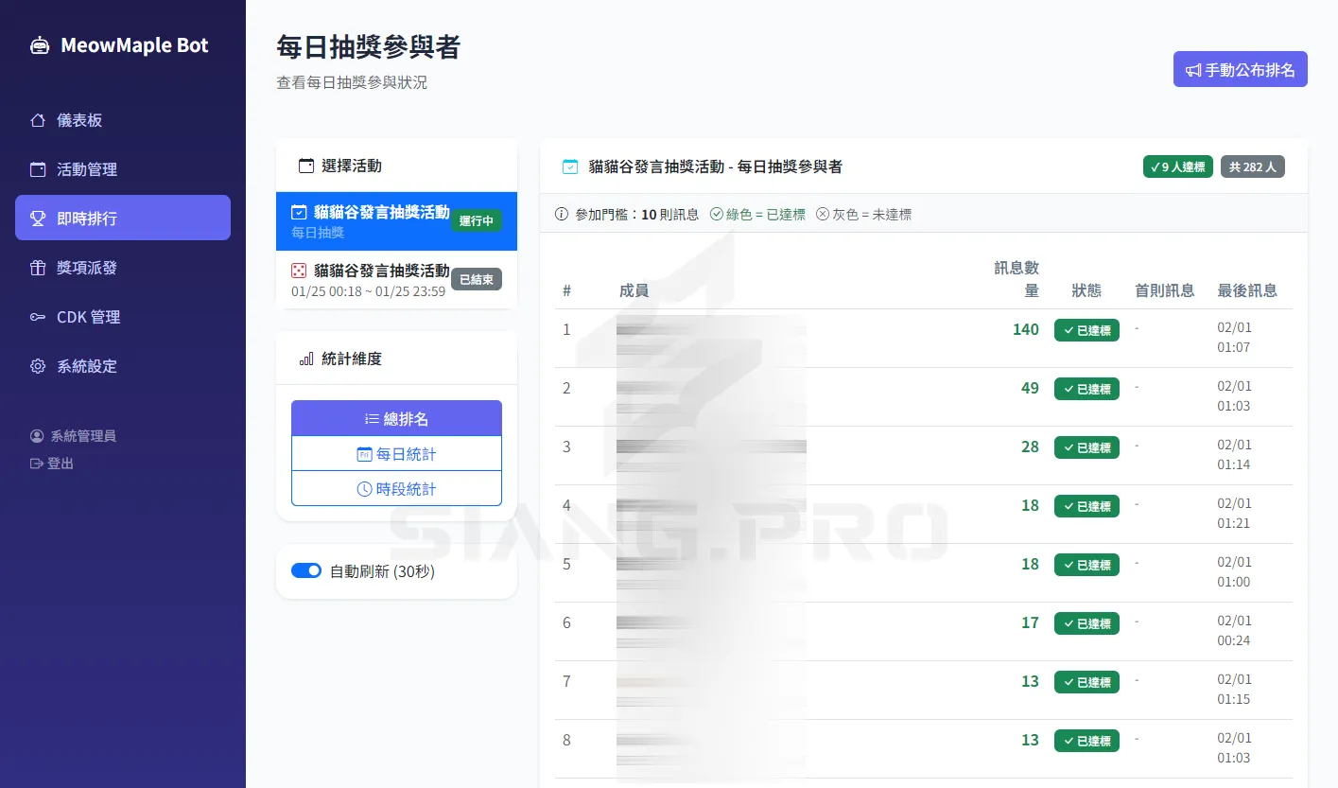Select the 總排名 option in 統計維度
This screenshot has width=1338, height=788.
click(x=396, y=418)
